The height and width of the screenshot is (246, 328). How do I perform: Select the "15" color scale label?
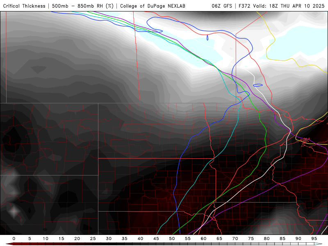61,239
